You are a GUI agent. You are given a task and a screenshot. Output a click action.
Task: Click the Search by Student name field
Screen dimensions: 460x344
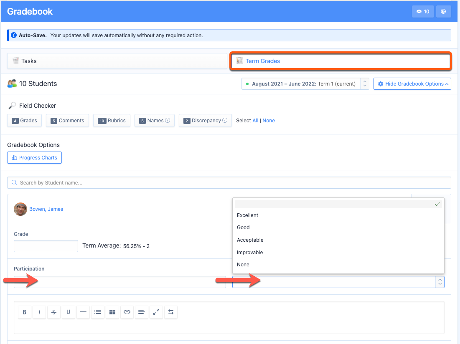pos(229,183)
